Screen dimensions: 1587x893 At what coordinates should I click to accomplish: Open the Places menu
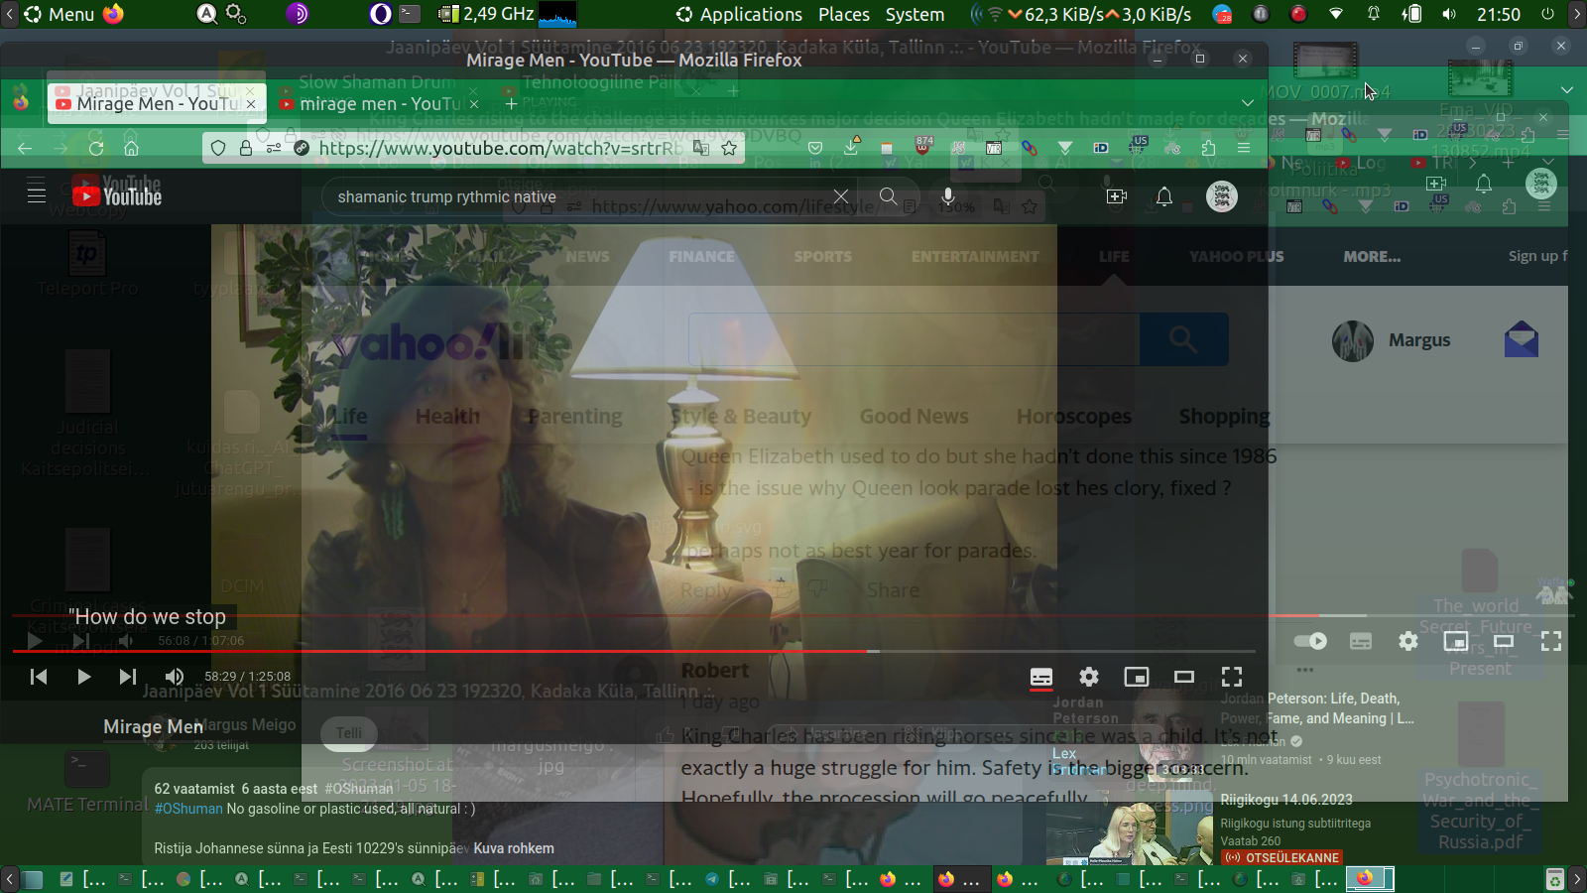(844, 14)
